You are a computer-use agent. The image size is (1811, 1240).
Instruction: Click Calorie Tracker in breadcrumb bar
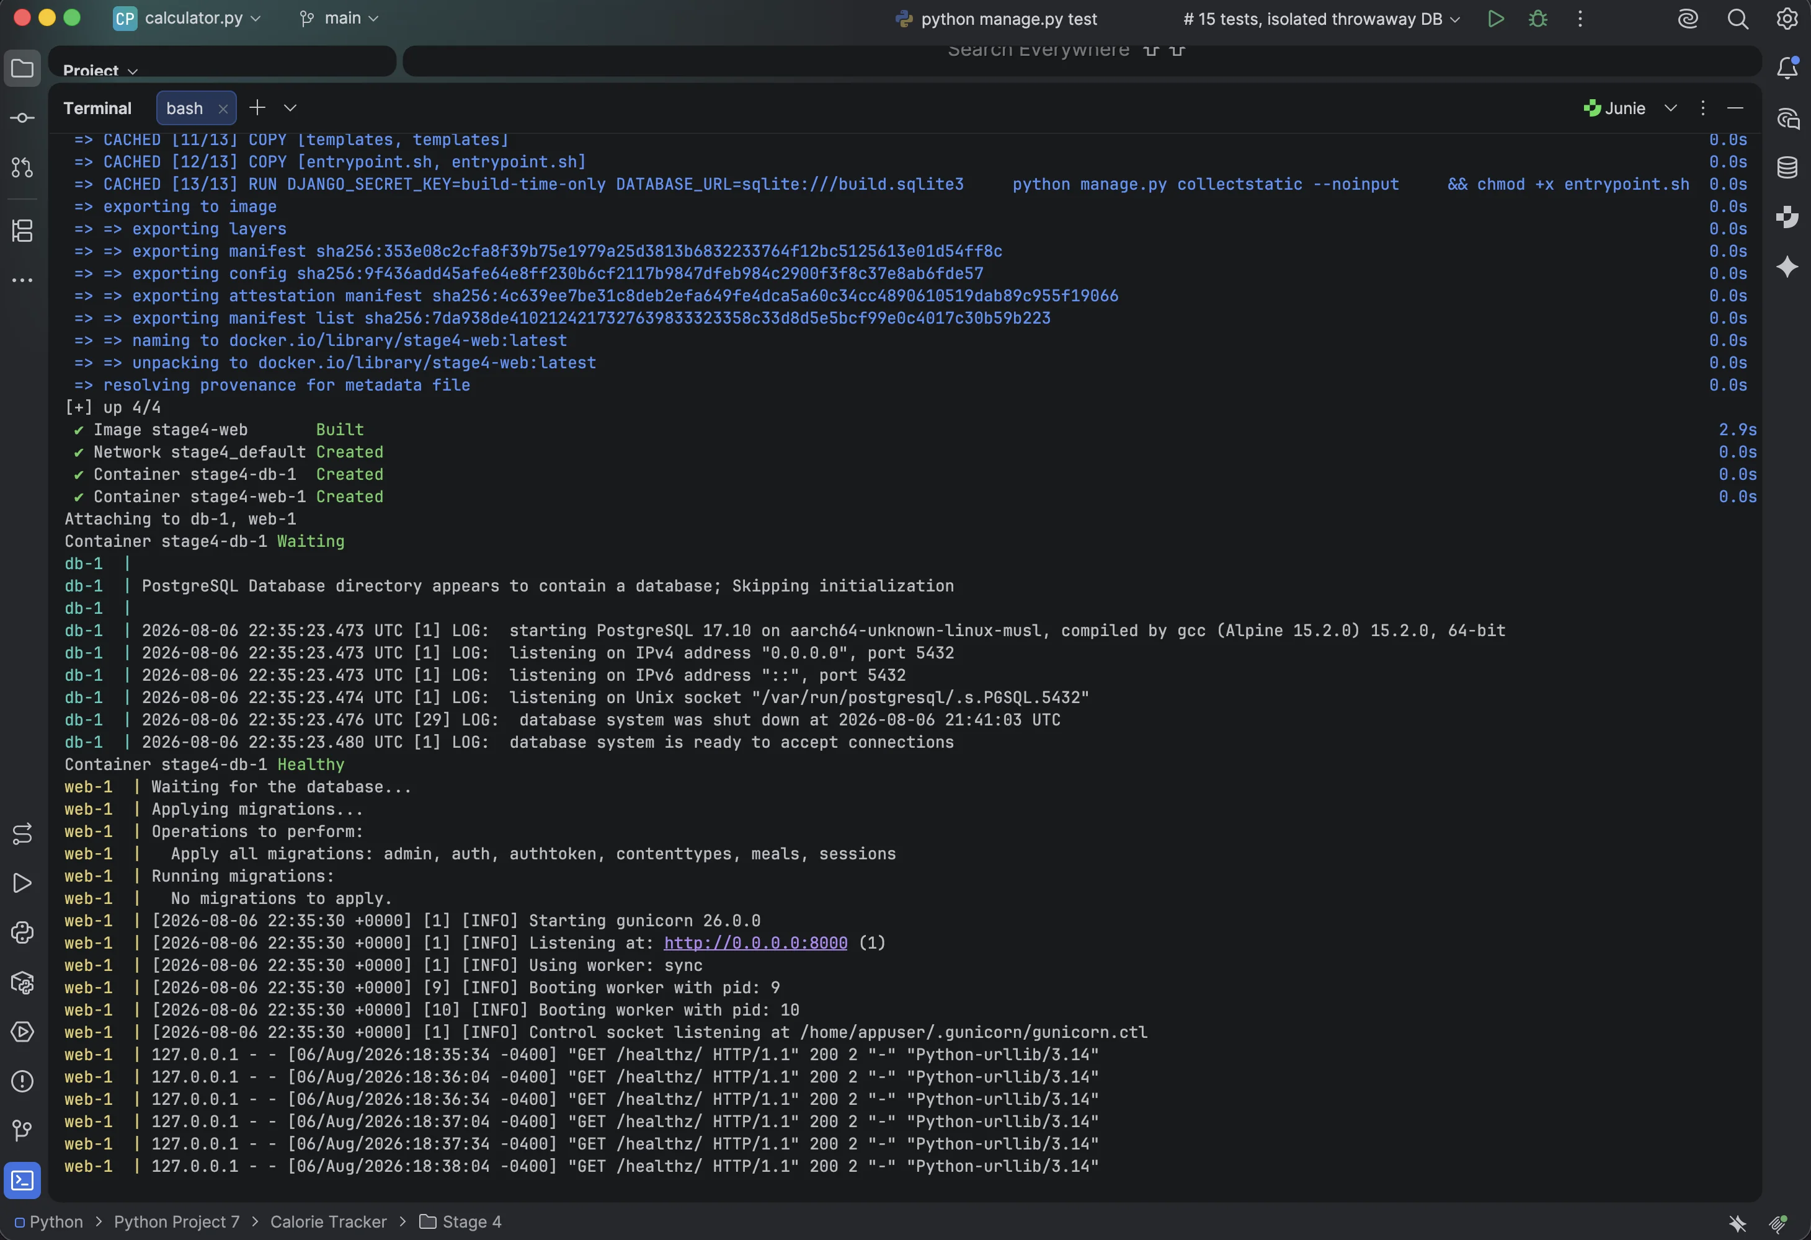click(328, 1221)
